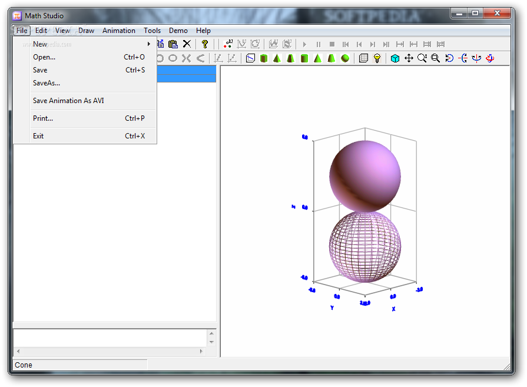Screen dimensions: 527x387
Task: Open the Help menu
Action: (x=203, y=31)
